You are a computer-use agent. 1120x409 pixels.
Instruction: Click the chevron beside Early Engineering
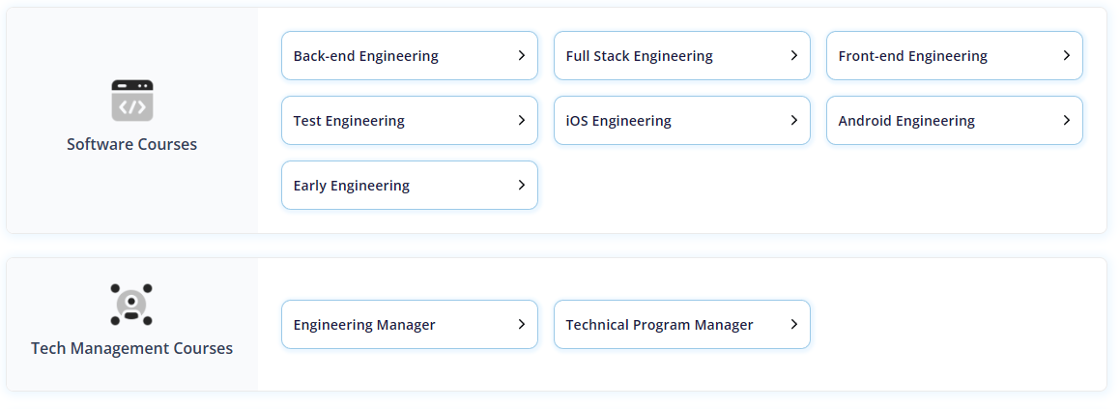tap(522, 185)
